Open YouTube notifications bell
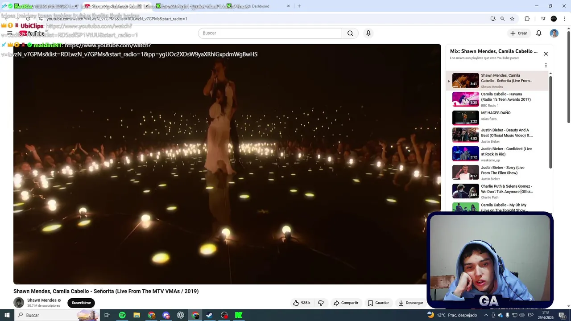The height and width of the screenshot is (321, 571). (538, 33)
